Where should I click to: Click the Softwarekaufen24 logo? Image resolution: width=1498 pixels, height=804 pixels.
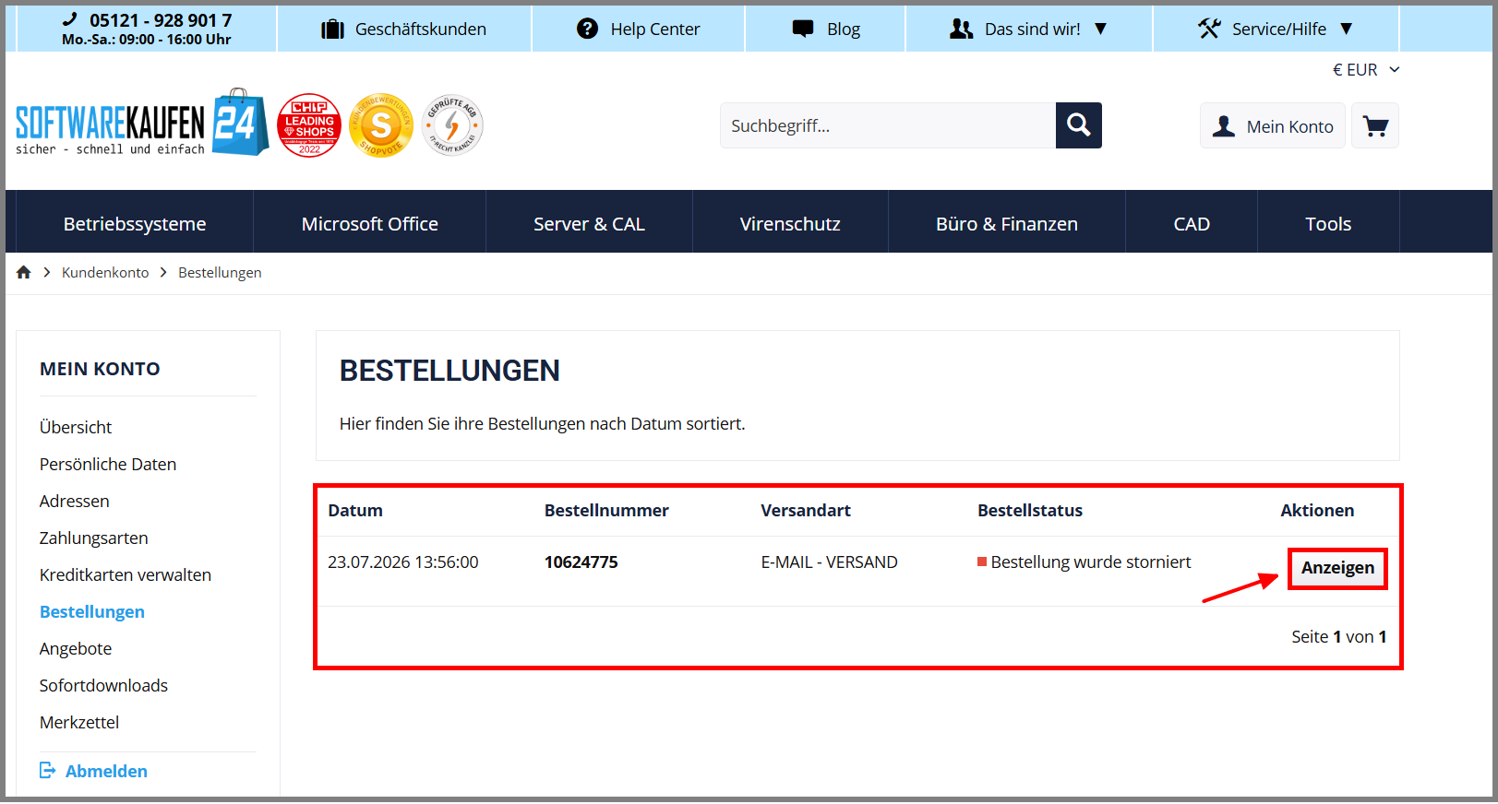142,124
